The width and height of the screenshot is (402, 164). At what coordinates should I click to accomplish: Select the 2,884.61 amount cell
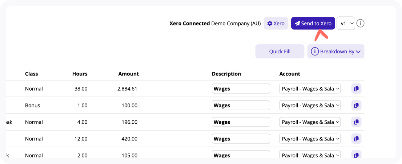[x=127, y=89]
